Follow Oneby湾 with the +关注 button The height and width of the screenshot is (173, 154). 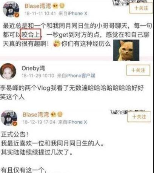(138, 70)
